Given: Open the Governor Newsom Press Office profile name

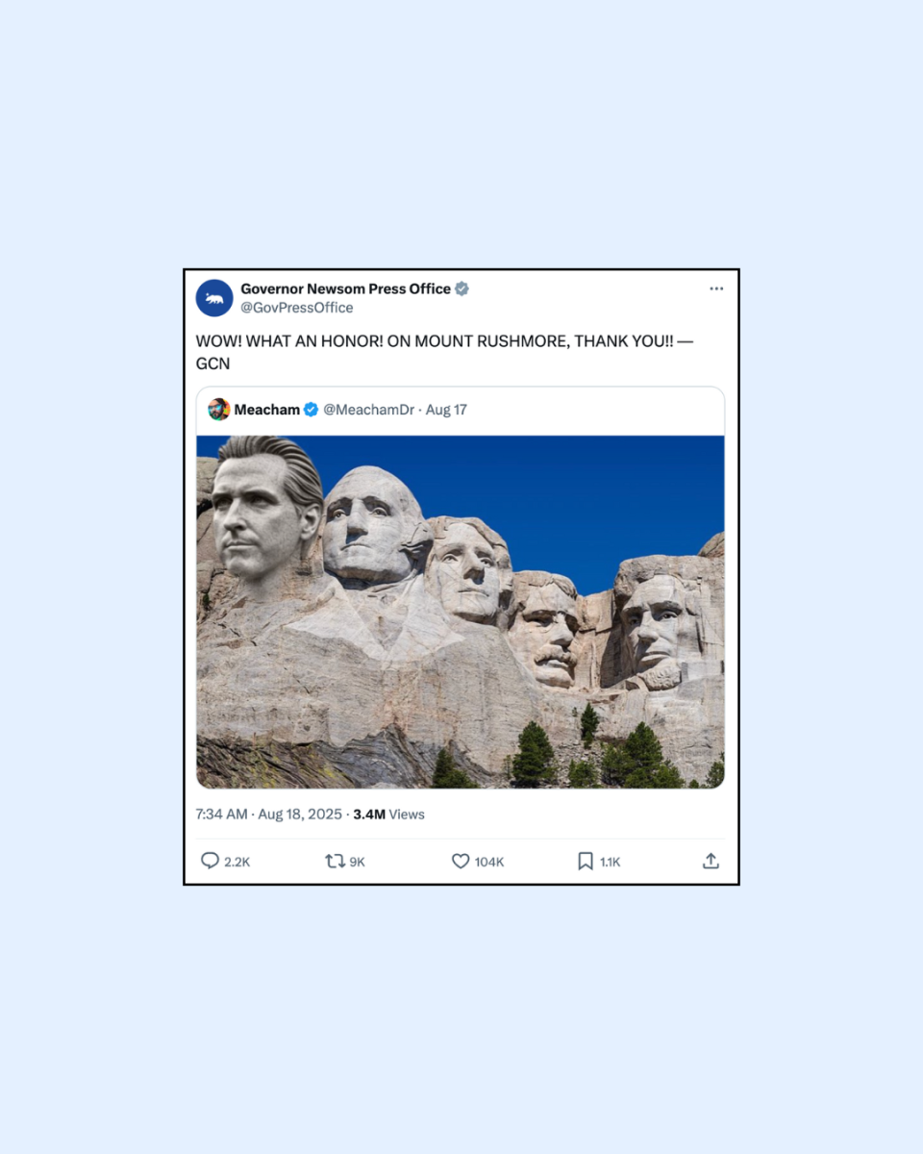Looking at the screenshot, I should [345, 288].
